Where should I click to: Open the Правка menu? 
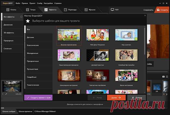coord(25,3)
